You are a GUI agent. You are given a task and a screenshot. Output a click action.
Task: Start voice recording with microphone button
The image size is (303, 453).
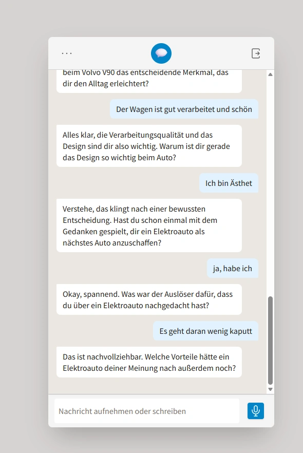pyautogui.click(x=256, y=410)
